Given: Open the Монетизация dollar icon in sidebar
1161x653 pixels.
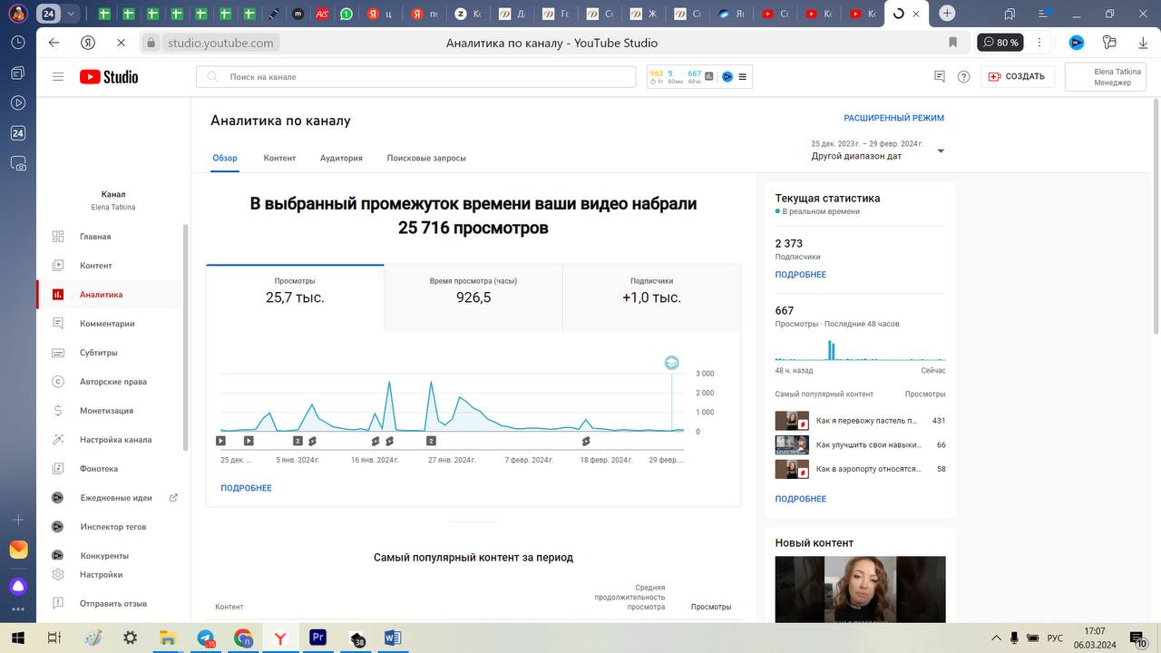Looking at the screenshot, I should [58, 411].
